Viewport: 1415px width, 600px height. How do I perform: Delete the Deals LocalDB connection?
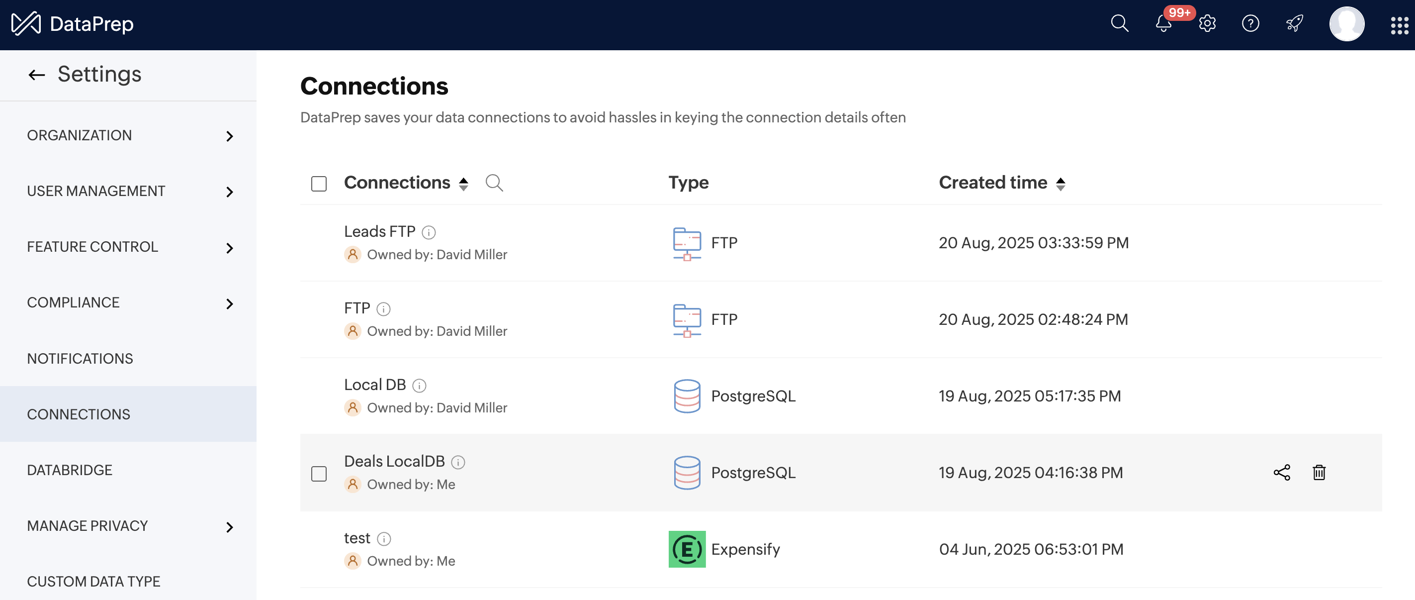pyautogui.click(x=1319, y=473)
